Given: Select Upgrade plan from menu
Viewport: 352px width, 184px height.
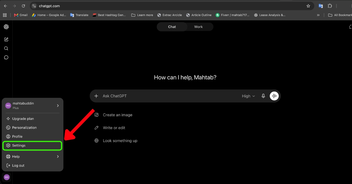Looking at the screenshot, I should point(33,119).
